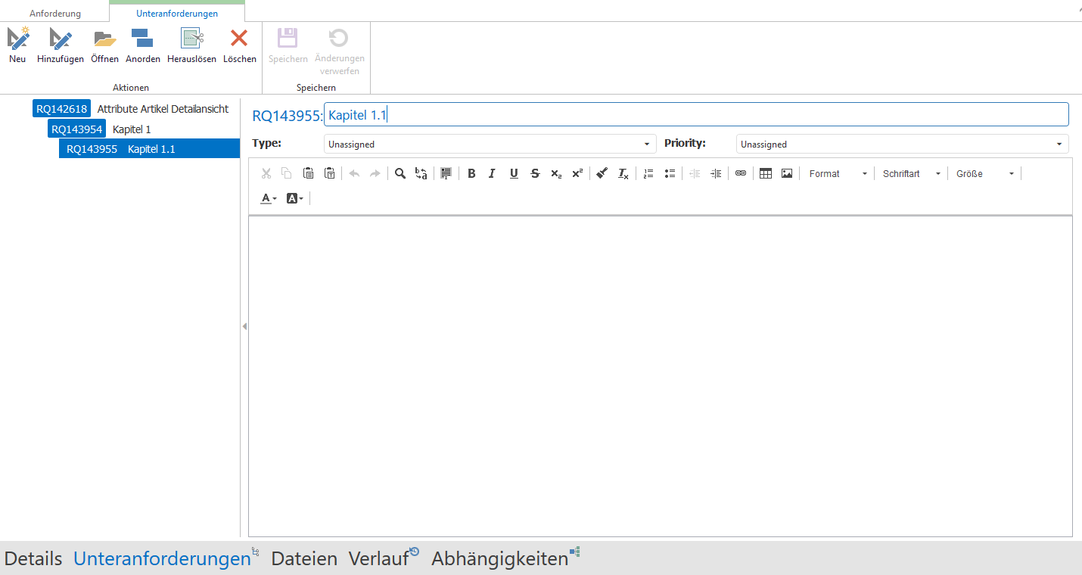Screen dimensions: 1082x575
Task: Click the Herauslösen icon in ribbon
Action: click(x=191, y=39)
